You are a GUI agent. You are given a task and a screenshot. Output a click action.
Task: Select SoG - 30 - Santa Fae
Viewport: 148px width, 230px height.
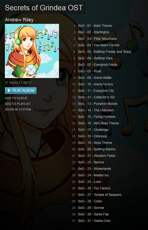point(93,214)
